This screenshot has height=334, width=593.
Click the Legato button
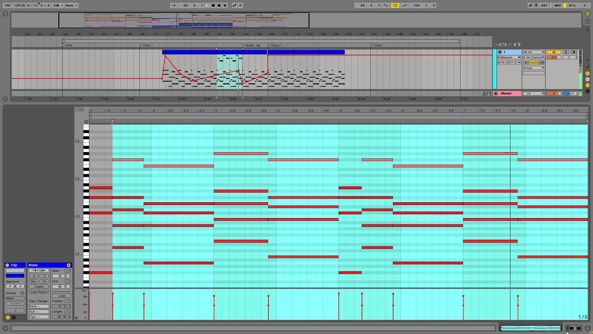[x=39, y=286]
